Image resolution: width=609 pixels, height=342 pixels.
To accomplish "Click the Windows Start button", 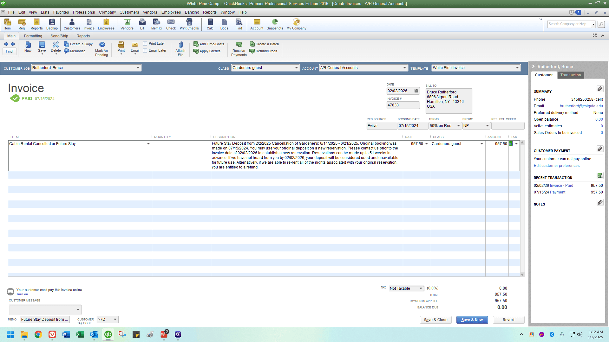I will 10,334.
